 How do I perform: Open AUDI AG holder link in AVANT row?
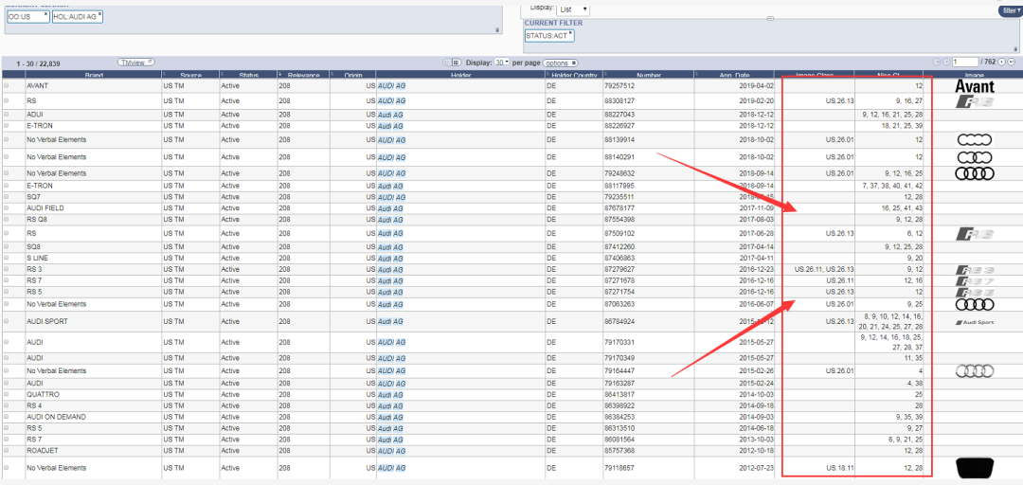coord(391,85)
